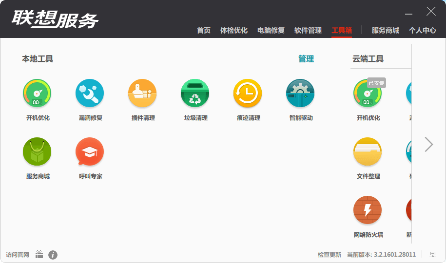Click the 管理 link for local tools

click(306, 59)
